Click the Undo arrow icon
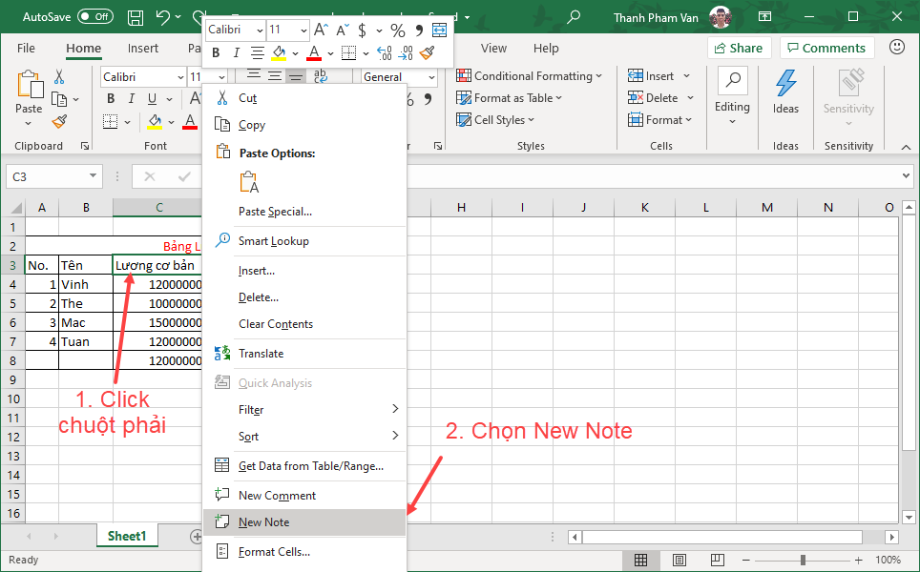 pyautogui.click(x=164, y=17)
